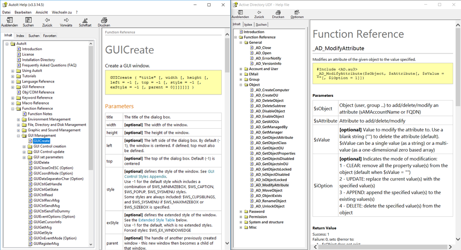This screenshot has height=250, width=461.
Task: Click right arrow of AD help horizontal scrollbar
Action: click(450, 246)
